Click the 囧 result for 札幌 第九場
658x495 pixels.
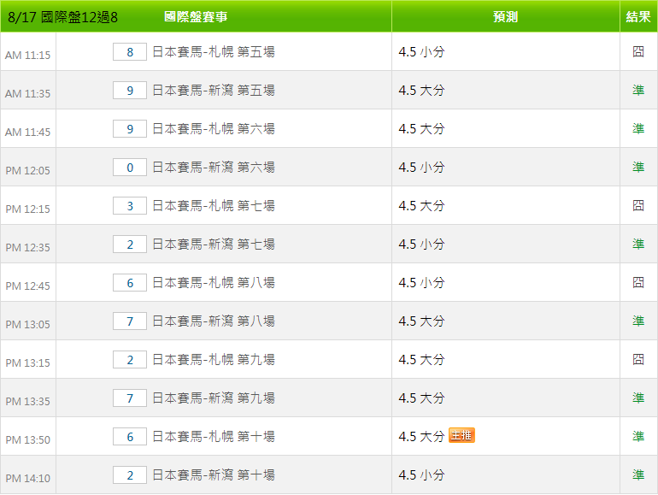pyautogui.click(x=638, y=359)
